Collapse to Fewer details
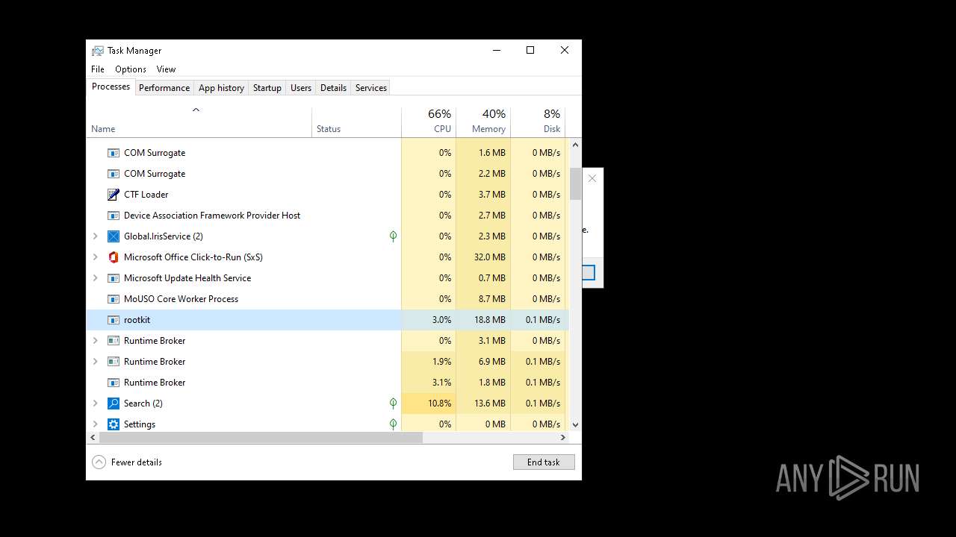 click(127, 462)
